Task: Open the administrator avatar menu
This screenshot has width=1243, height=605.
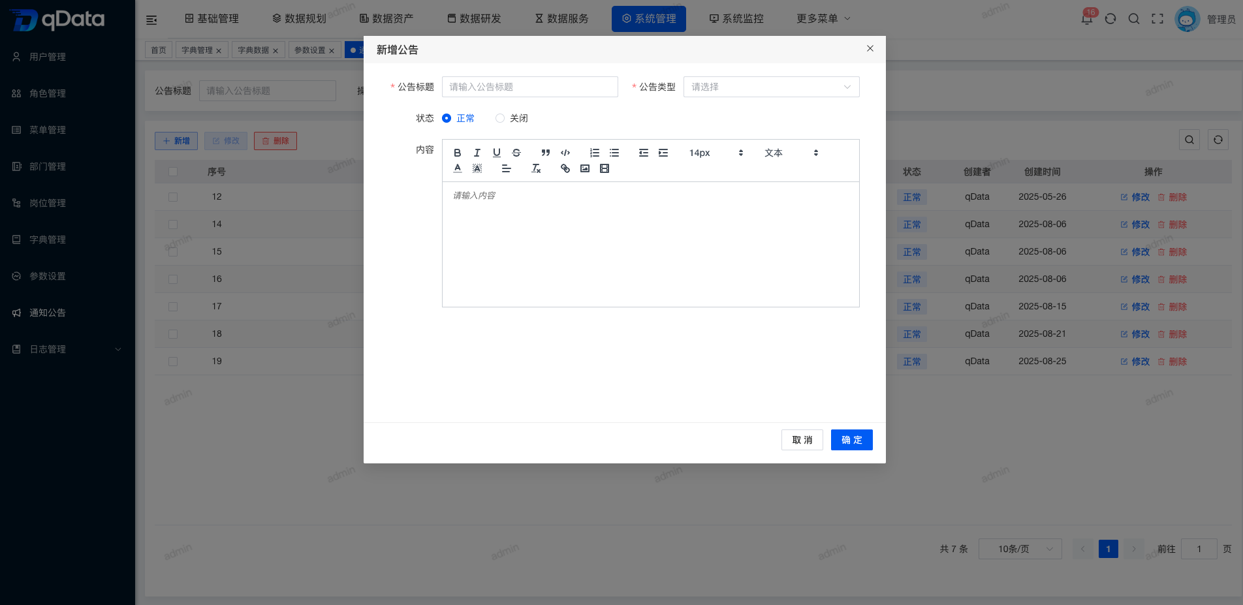Action: tap(1187, 19)
